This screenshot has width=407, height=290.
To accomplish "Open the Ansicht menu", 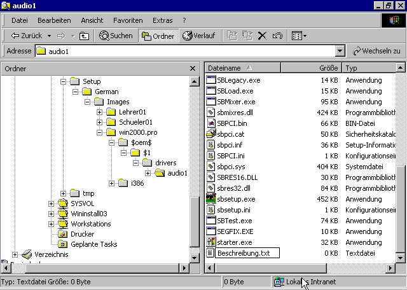I will (92, 20).
